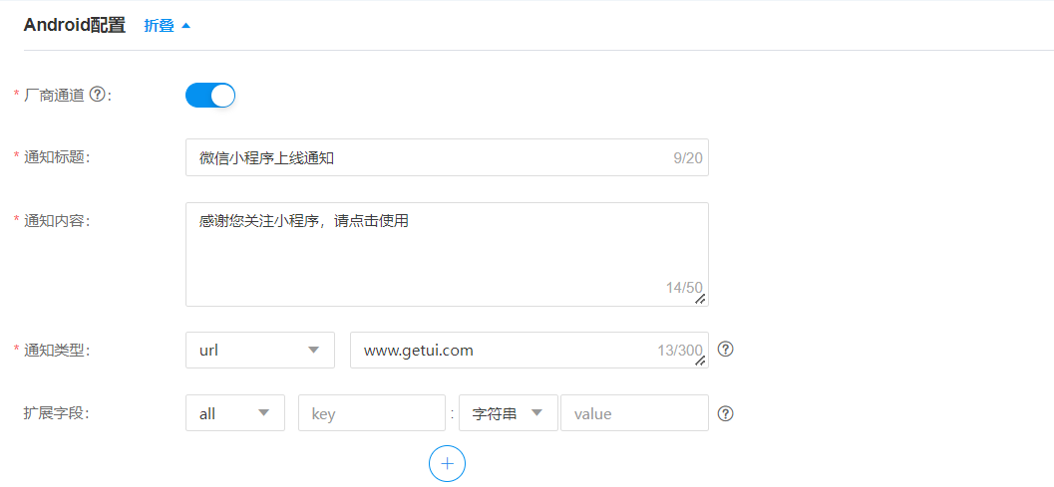Click the 通知类型 label
1054x487 pixels.
click(57, 350)
